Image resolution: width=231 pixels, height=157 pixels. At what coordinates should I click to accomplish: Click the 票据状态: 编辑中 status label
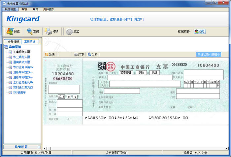(209, 54)
